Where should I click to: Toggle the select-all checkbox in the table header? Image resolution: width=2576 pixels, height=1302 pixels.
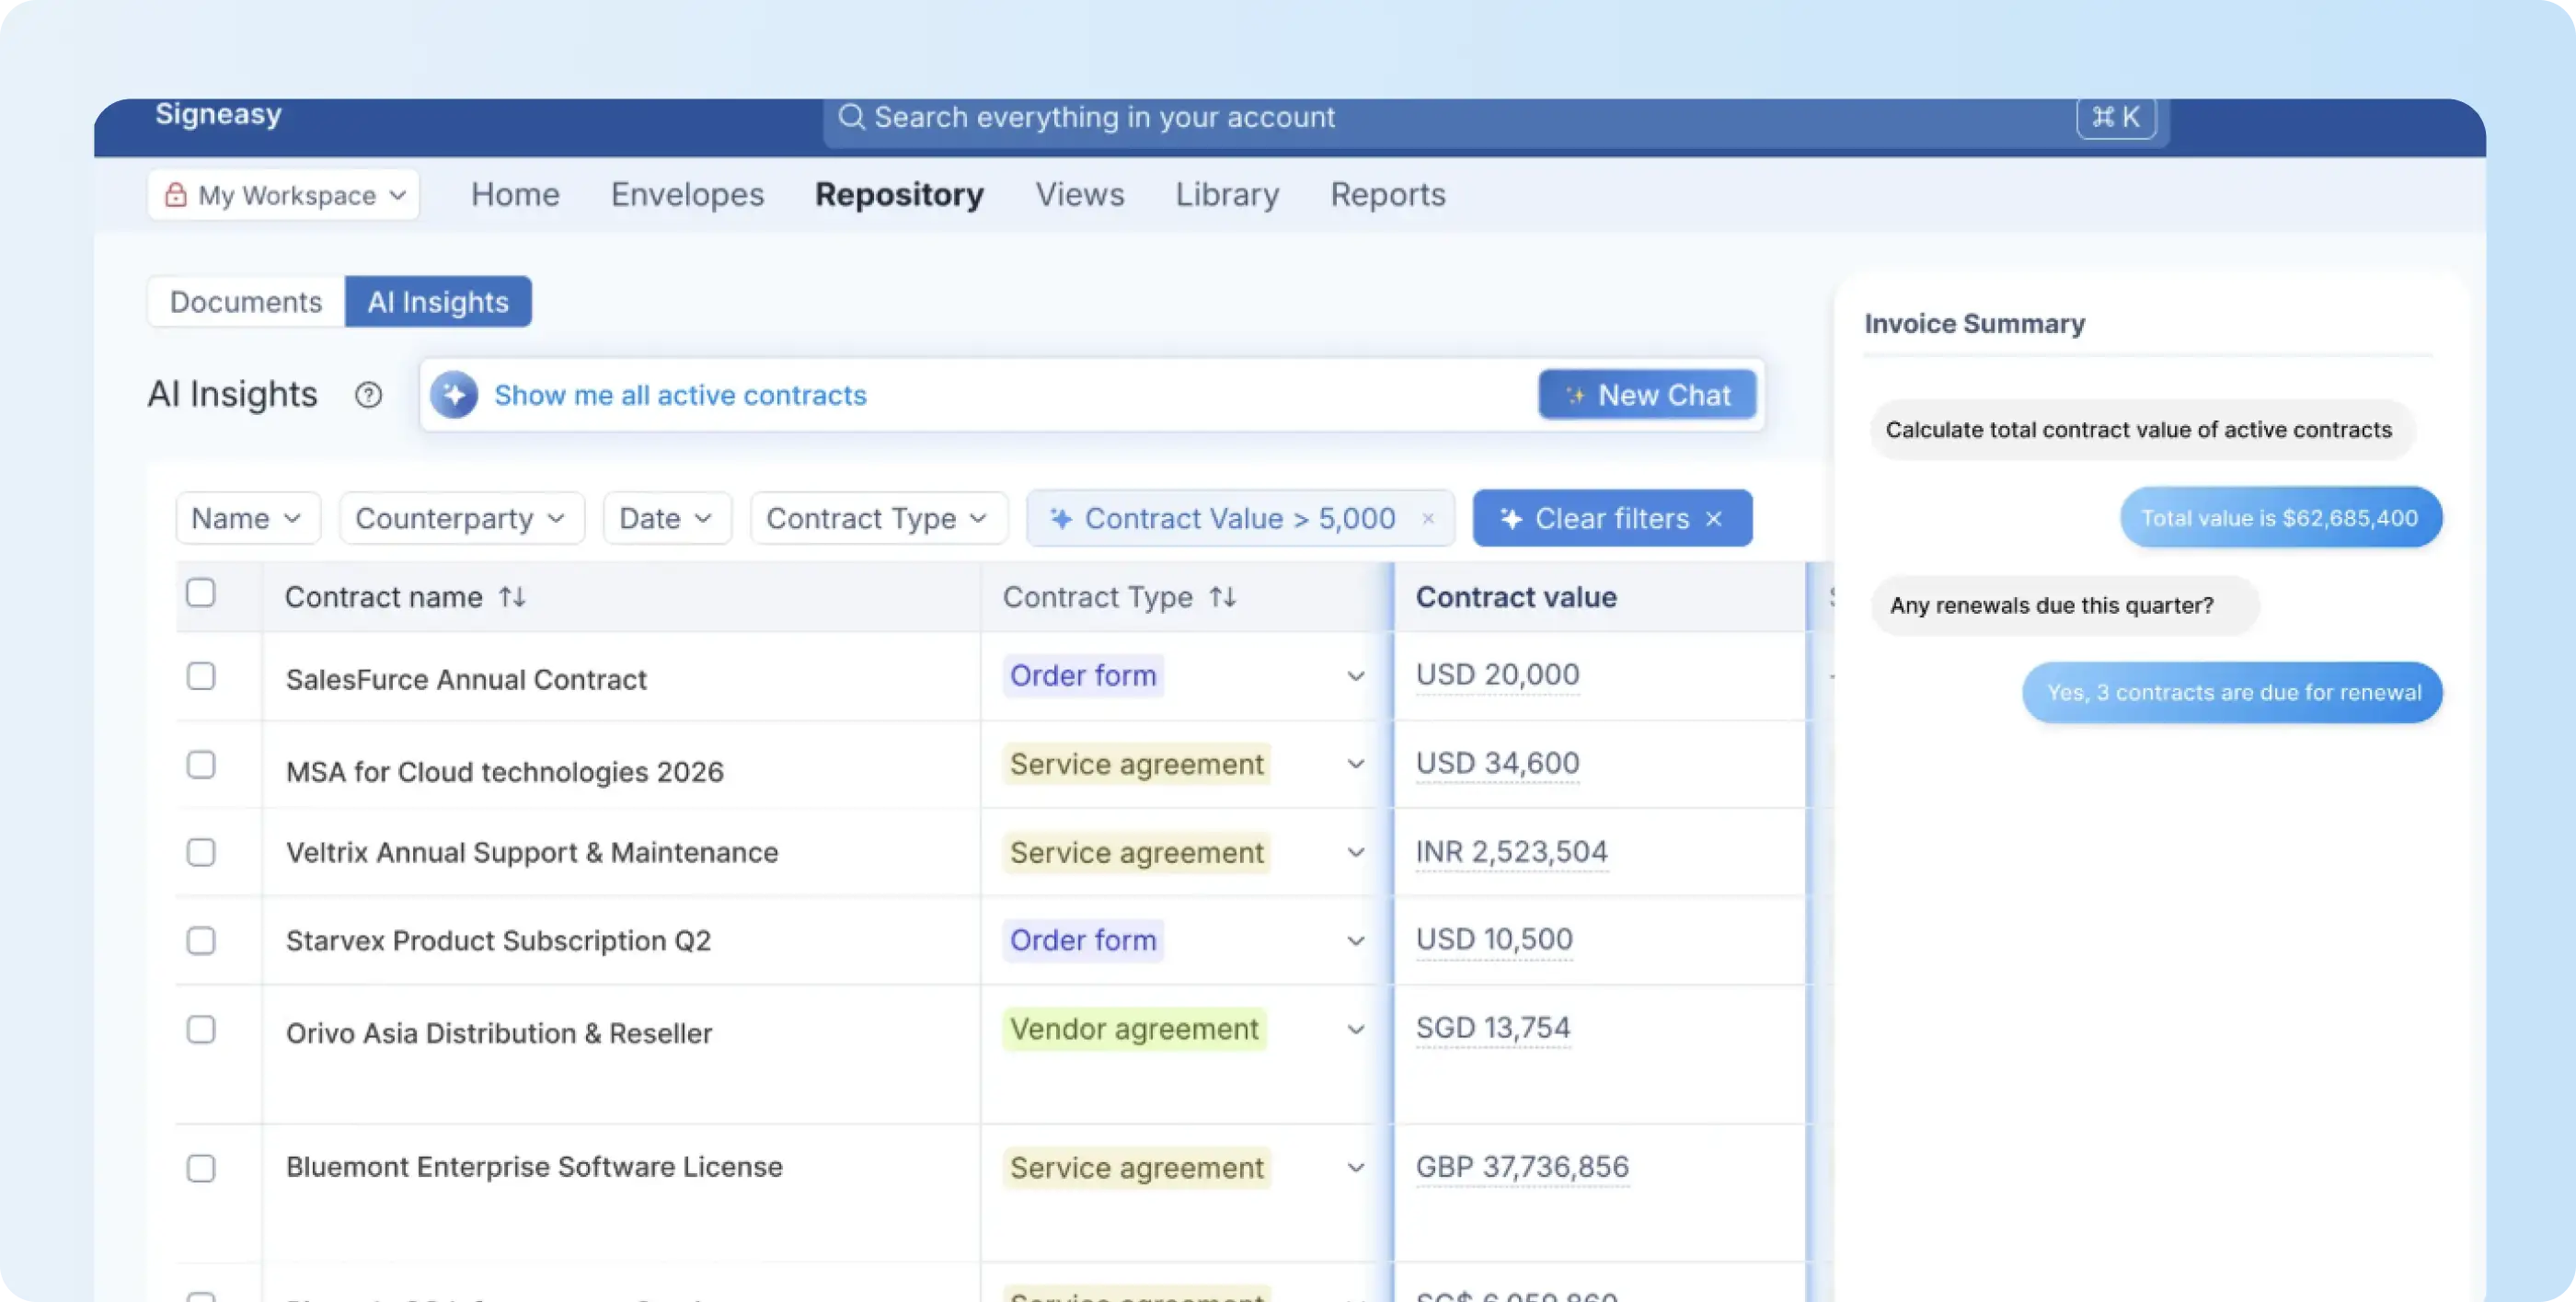point(201,593)
